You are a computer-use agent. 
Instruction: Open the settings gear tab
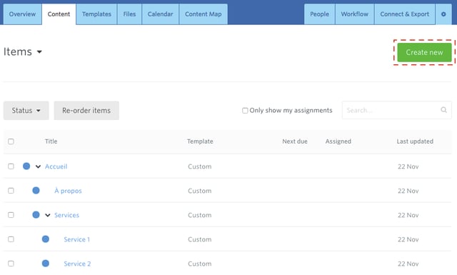coord(443,14)
